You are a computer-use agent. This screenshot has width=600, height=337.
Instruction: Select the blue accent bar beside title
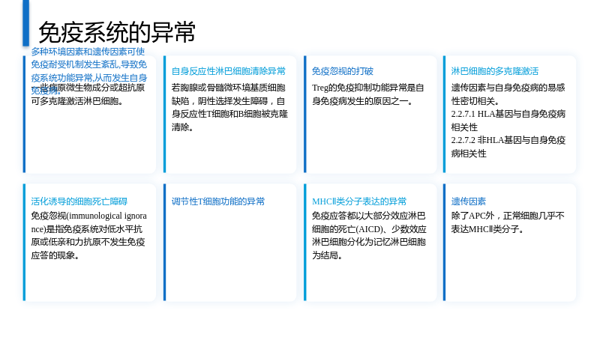25,23
